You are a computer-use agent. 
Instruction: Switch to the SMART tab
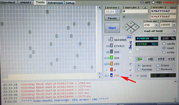(26, 2)
